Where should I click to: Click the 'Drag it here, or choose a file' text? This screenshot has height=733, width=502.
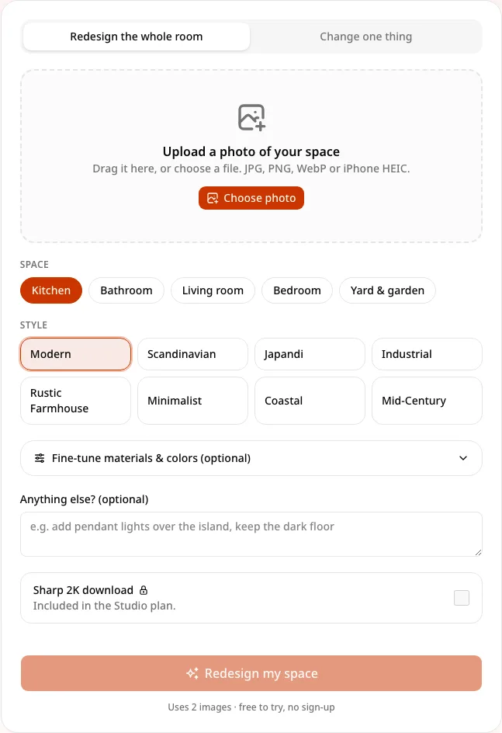tap(251, 168)
